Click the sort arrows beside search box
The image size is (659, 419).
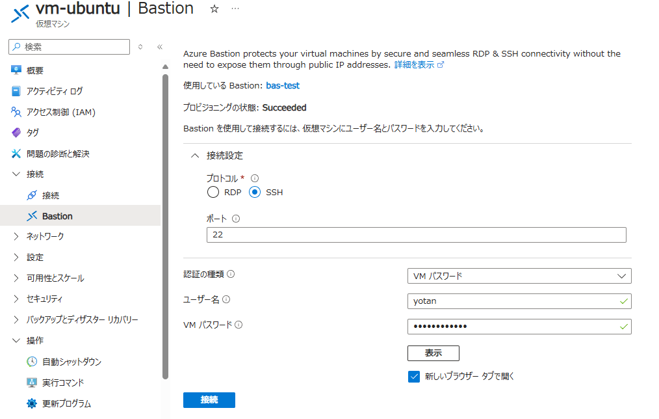coord(140,47)
